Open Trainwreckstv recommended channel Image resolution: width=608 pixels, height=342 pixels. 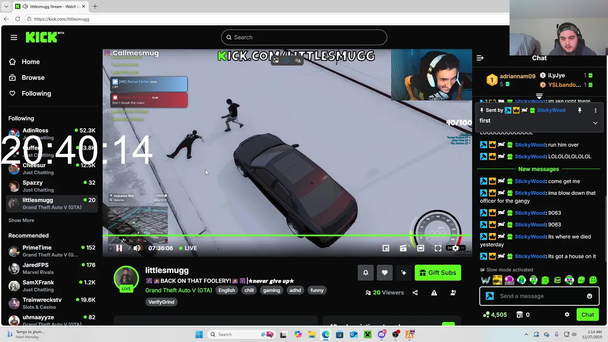tap(52, 303)
